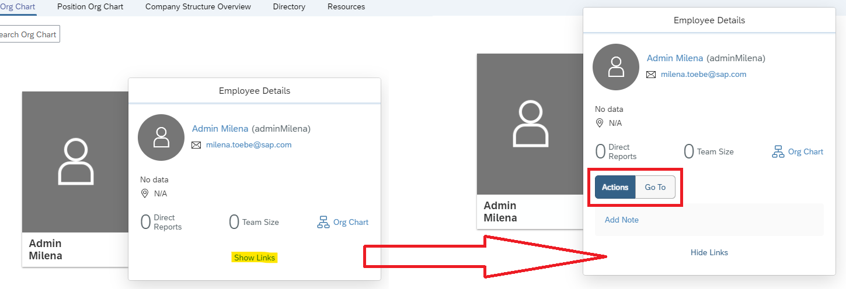
Task: Click the email envelope icon in left panel
Action: 196,145
